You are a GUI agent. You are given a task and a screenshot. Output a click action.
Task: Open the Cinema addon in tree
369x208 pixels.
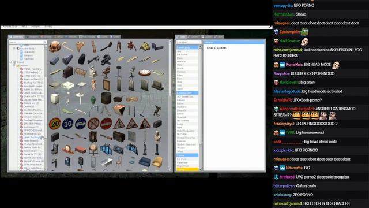tap(29, 106)
